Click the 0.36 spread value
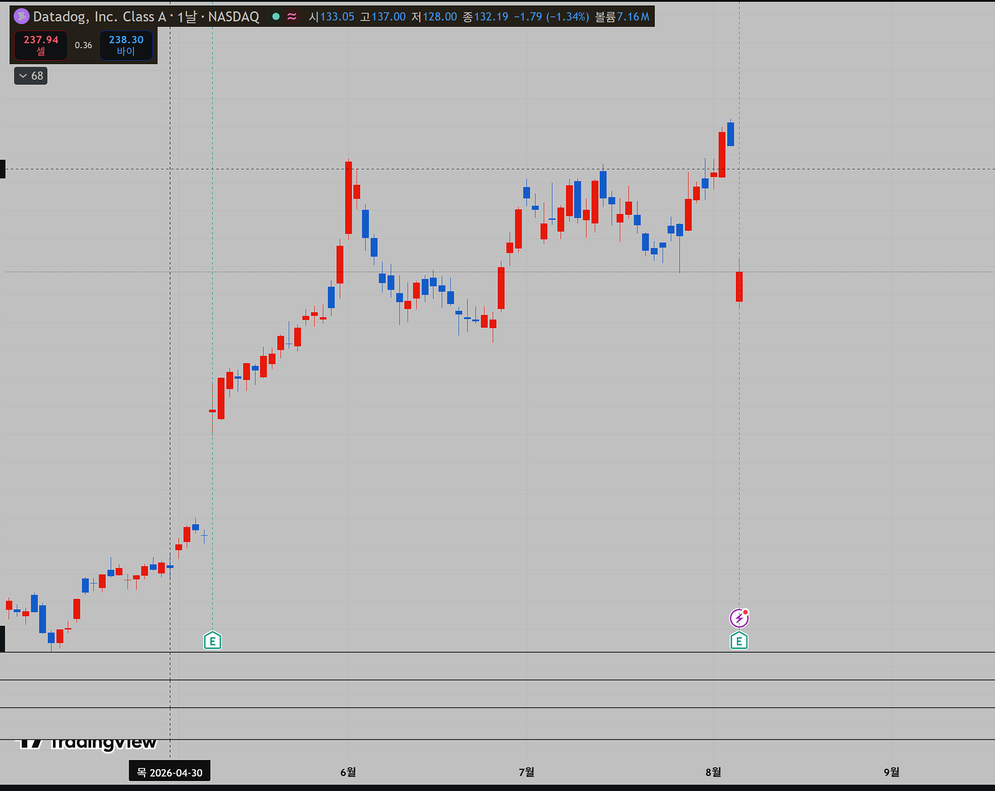This screenshot has width=995, height=791. click(x=83, y=45)
